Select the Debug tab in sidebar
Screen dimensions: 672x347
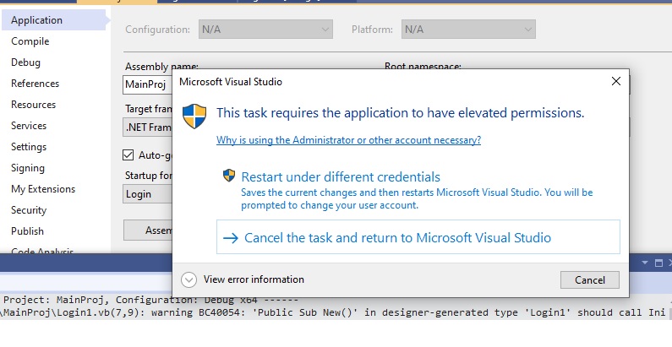pos(25,62)
